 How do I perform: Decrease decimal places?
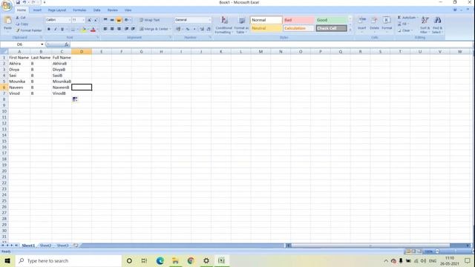pos(209,29)
